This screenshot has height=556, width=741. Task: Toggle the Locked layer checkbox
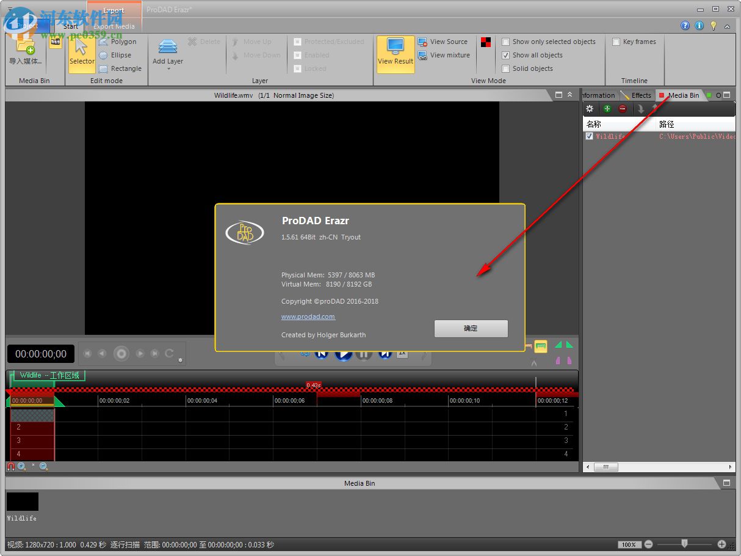[x=297, y=68]
